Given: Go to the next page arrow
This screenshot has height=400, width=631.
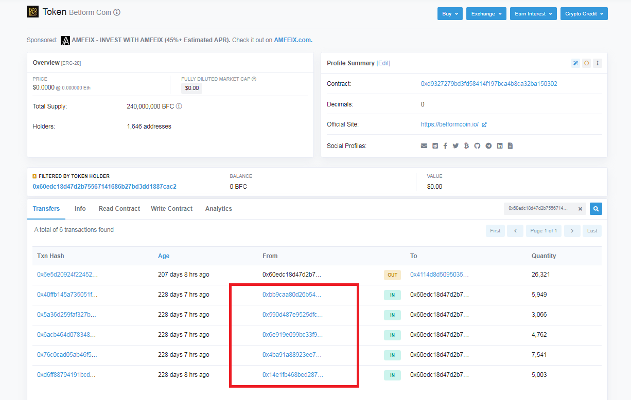Looking at the screenshot, I should coord(572,231).
